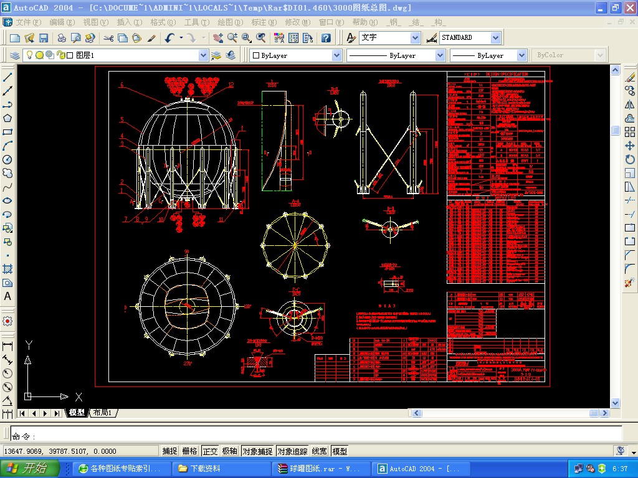The width and height of the screenshot is (638, 478).
Task: Select the Polygon tool
Action: pos(7,118)
